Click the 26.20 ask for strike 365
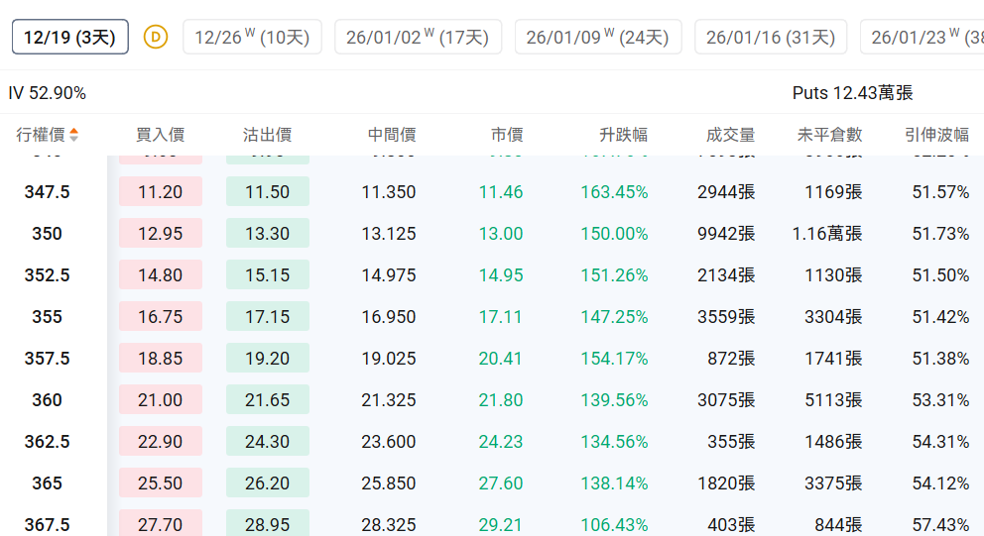 [x=268, y=483]
